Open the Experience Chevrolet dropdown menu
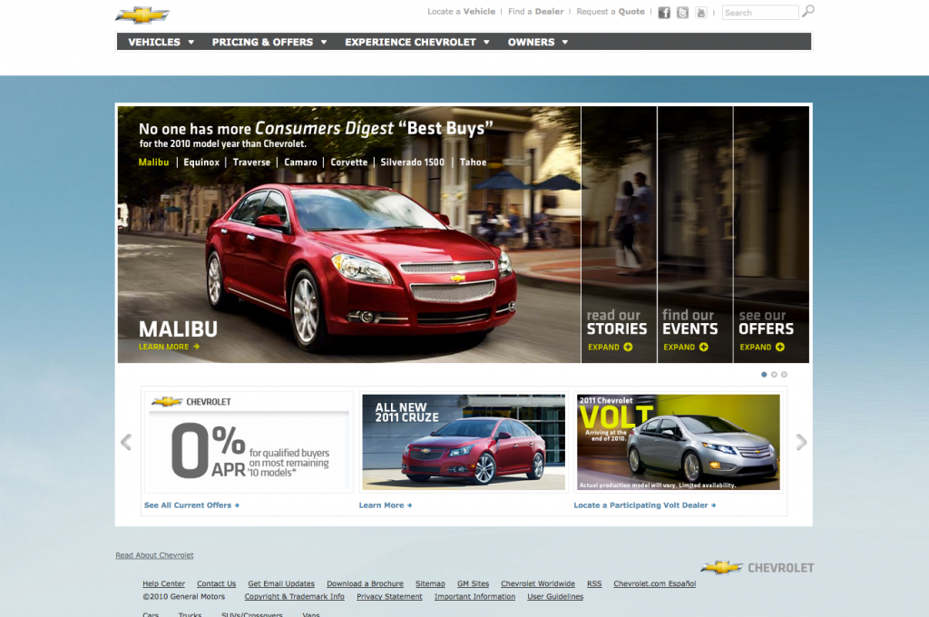Viewport: 929px width, 617px height. (417, 42)
